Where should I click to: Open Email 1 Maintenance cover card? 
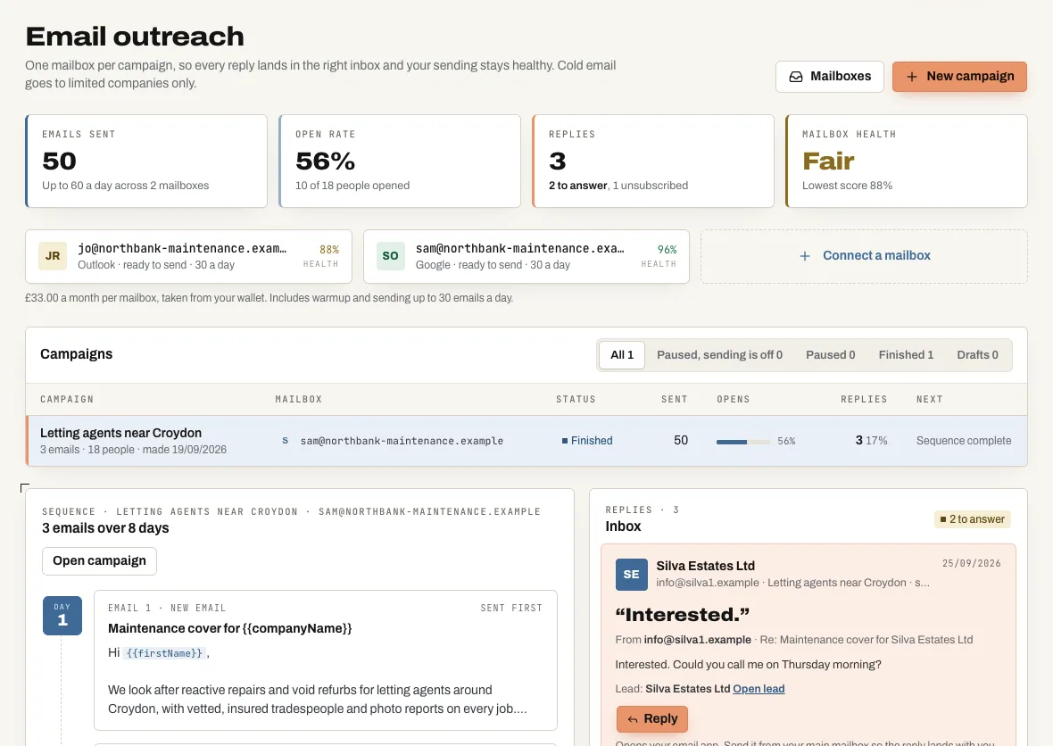(326, 660)
